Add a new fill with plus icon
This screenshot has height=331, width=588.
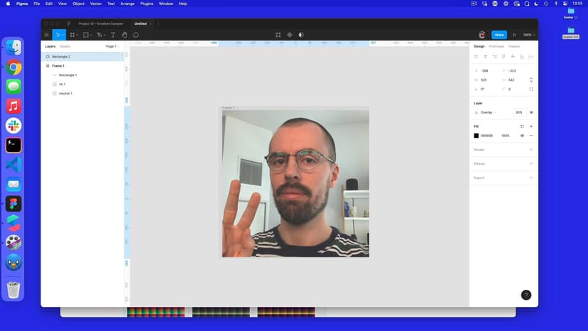pyautogui.click(x=531, y=126)
